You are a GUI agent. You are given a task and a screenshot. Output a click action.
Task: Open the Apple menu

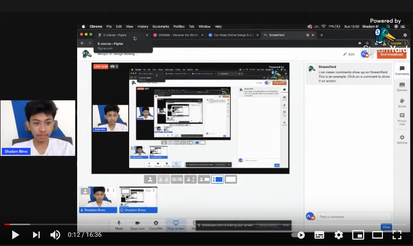[x=83, y=26]
